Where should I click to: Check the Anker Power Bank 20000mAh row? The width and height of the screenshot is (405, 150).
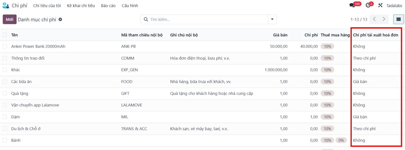click(x=5, y=46)
